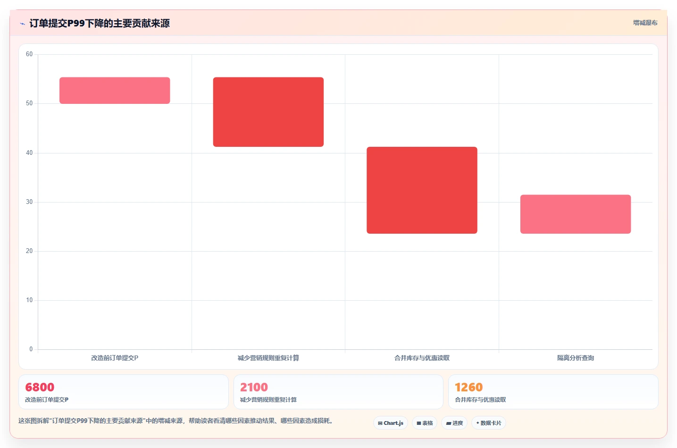Viewport: 677px width, 448px height.
Task: Click the y-axis value 10
Action: tap(29, 300)
